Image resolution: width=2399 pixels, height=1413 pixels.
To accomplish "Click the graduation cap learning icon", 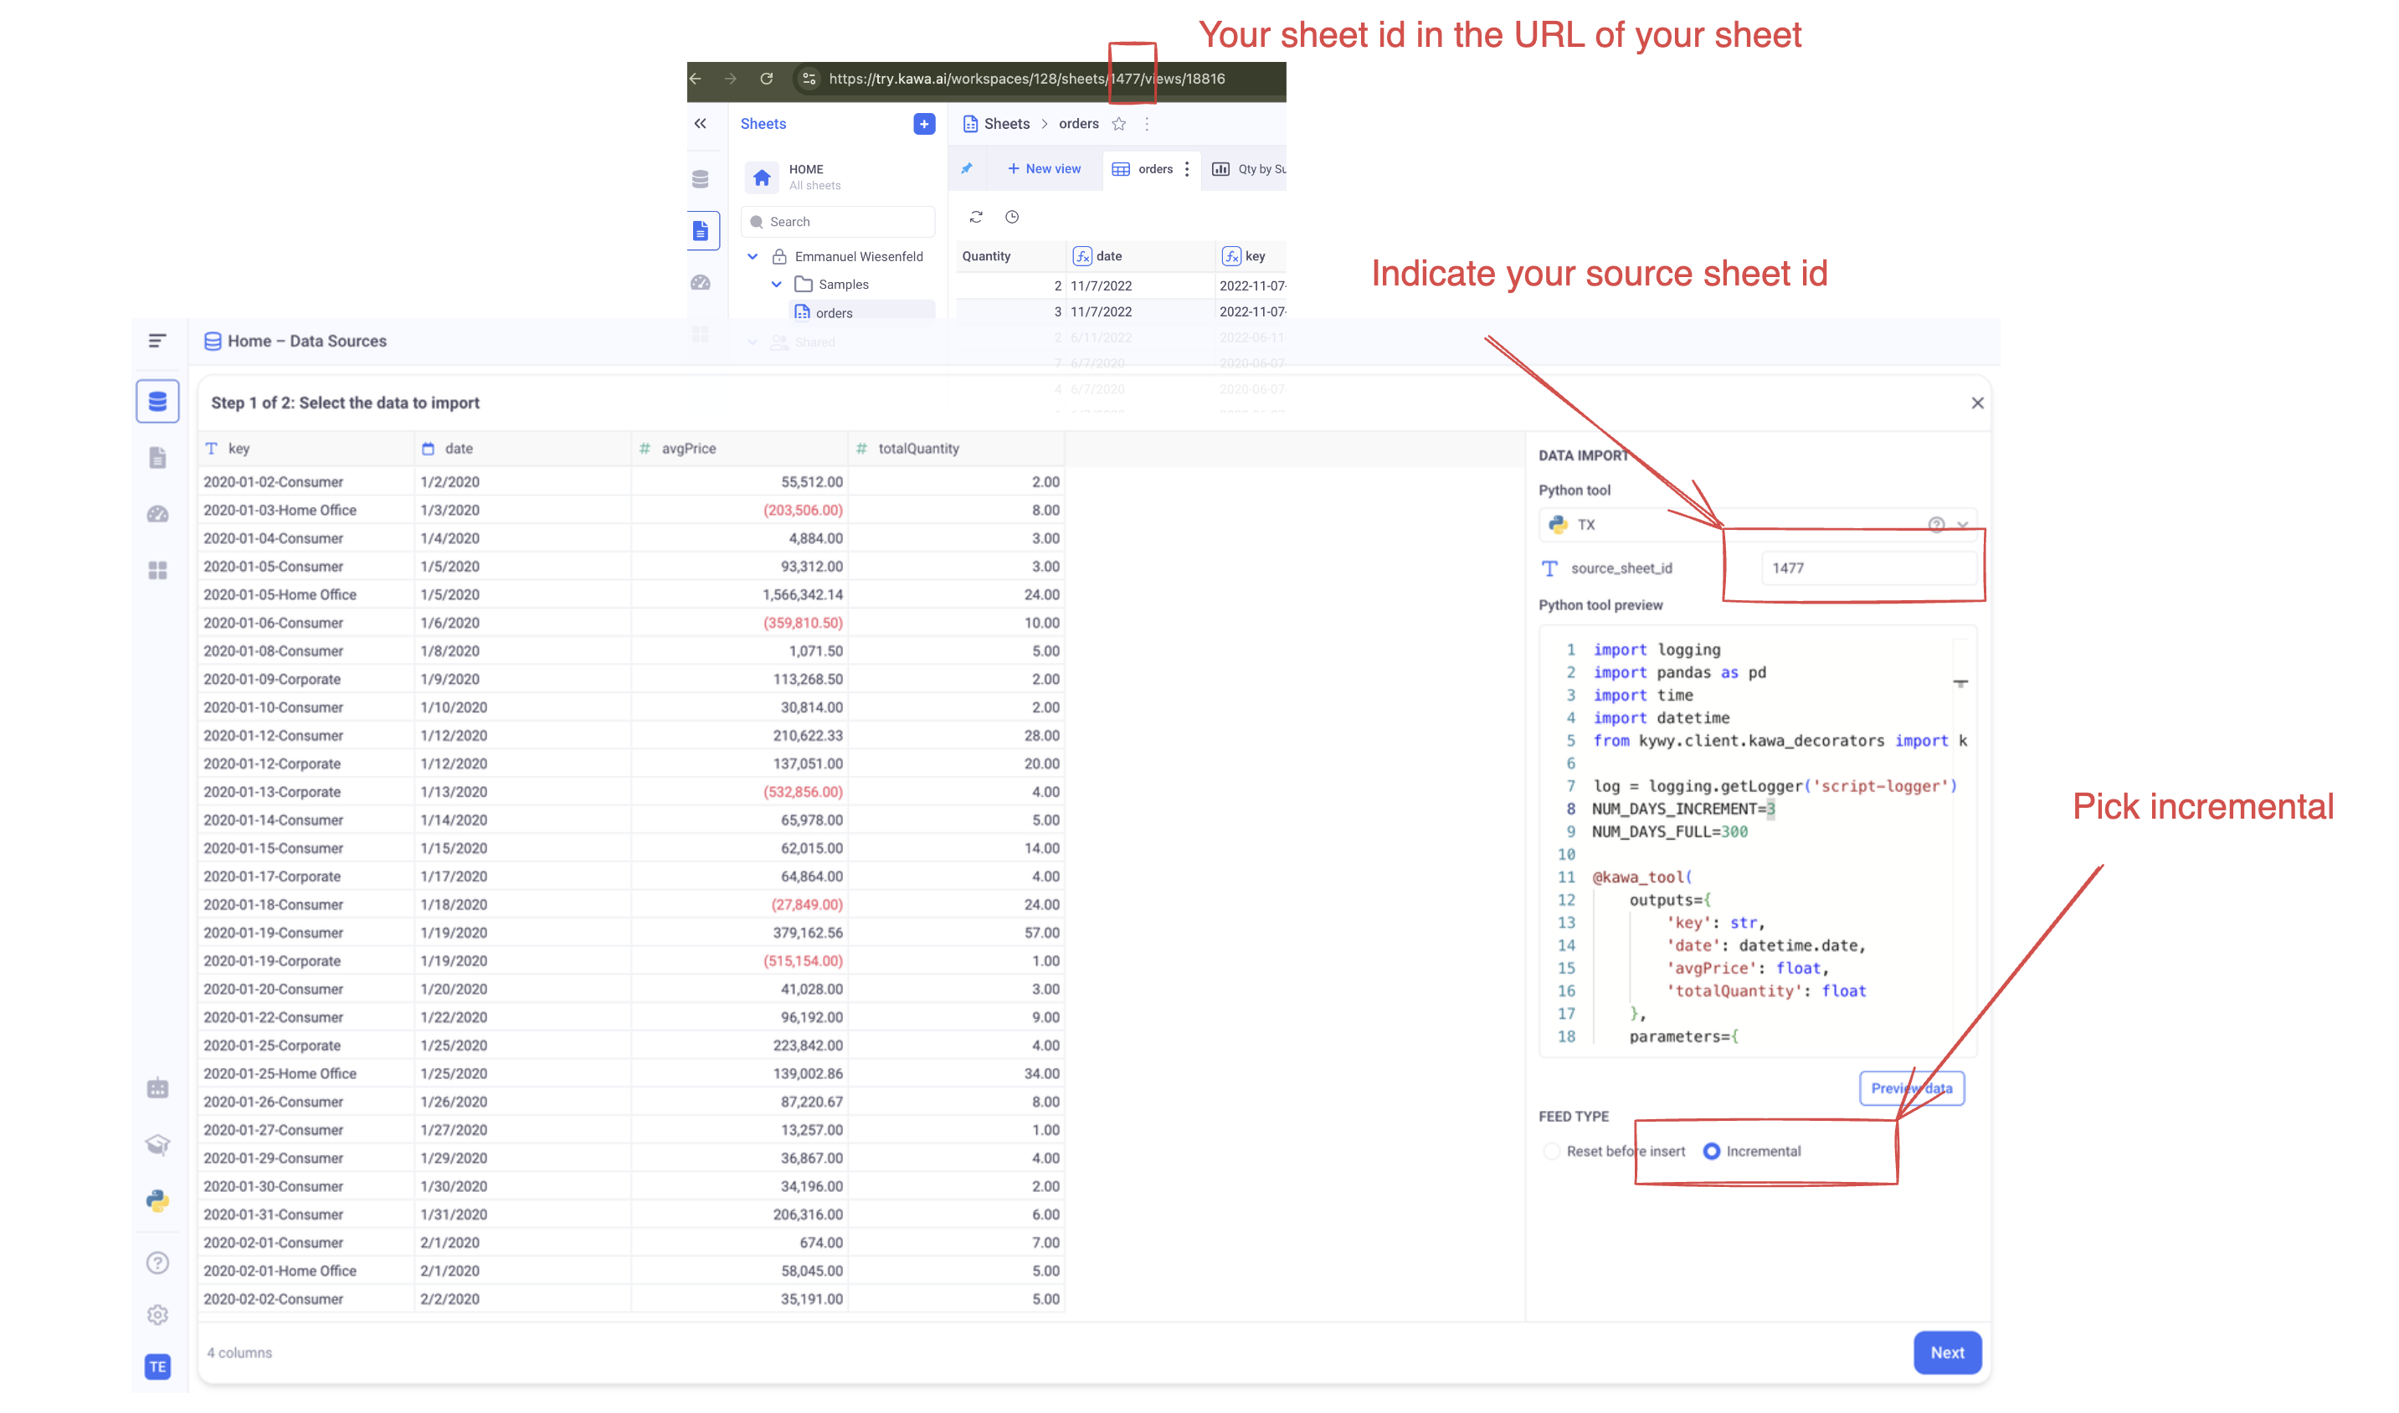I will click(x=158, y=1144).
